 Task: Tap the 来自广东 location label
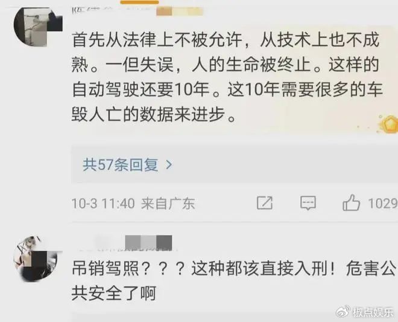(168, 204)
